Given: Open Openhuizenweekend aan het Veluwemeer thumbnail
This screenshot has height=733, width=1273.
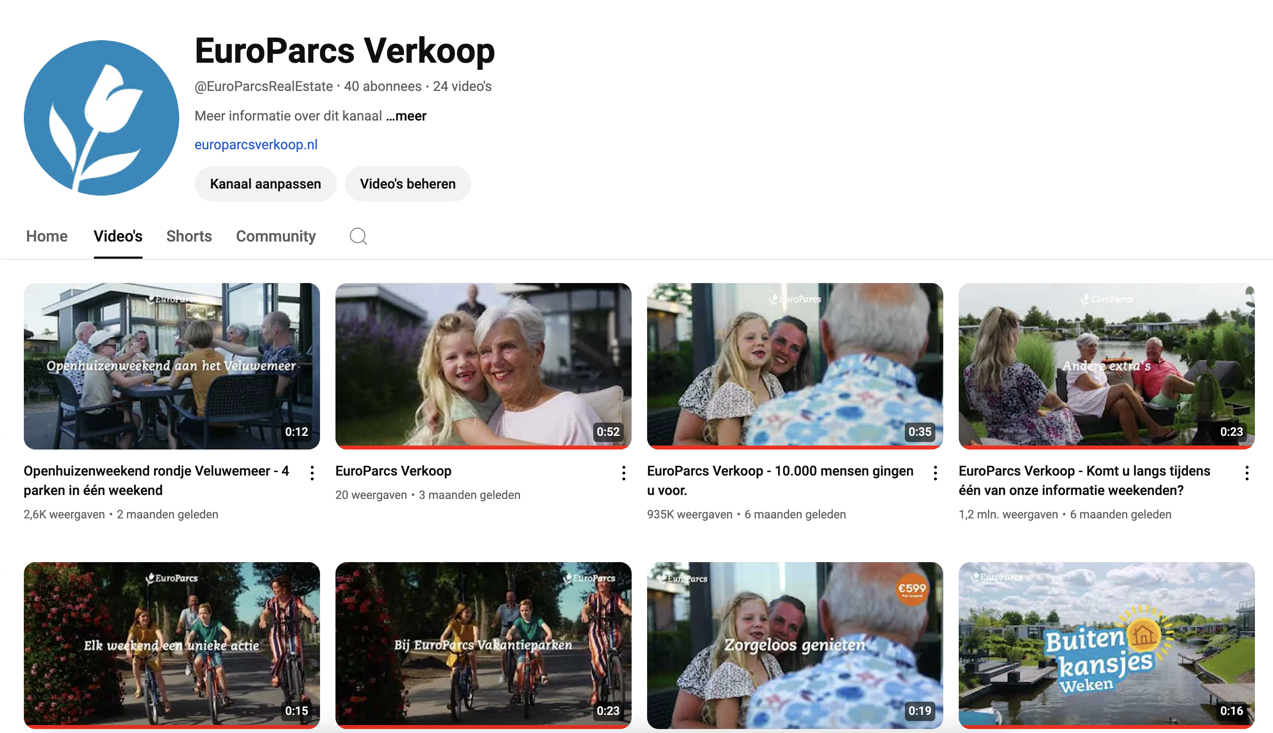Looking at the screenshot, I should (172, 366).
